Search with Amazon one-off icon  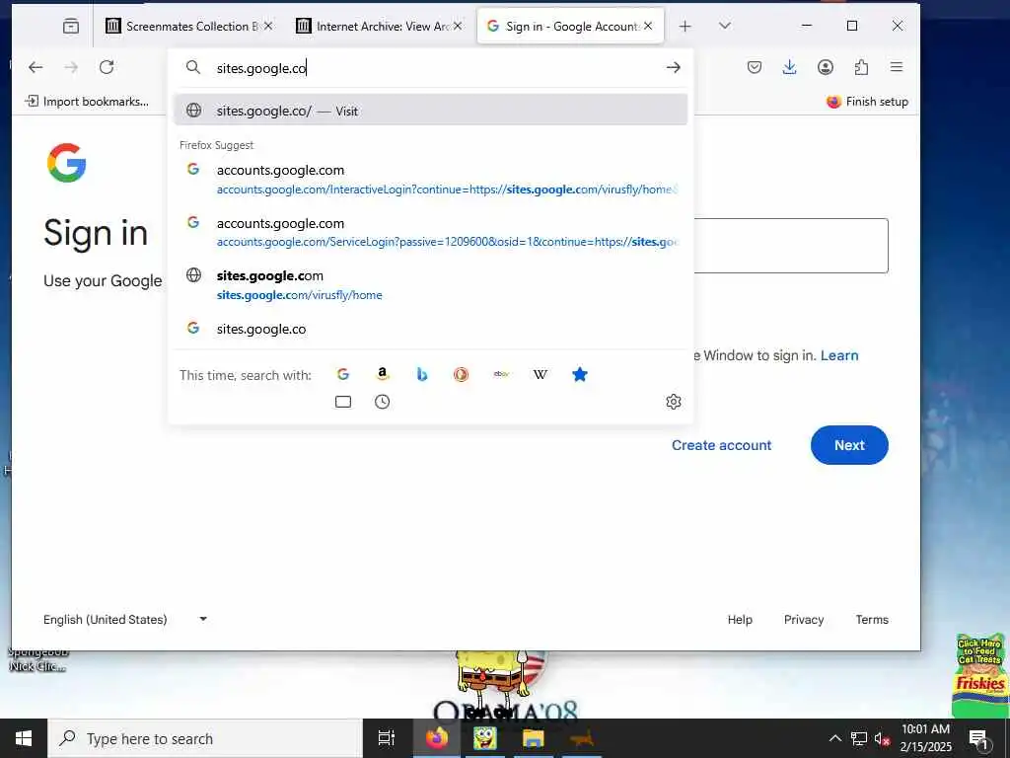[x=383, y=374]
